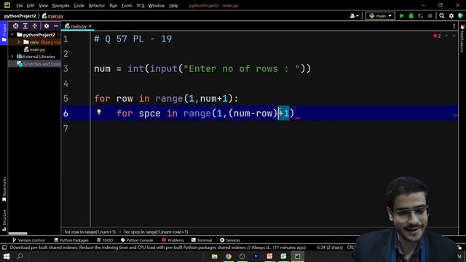Screen dimensions: 466x262
Task: Expand the venv folder
Action: point(19,42)
